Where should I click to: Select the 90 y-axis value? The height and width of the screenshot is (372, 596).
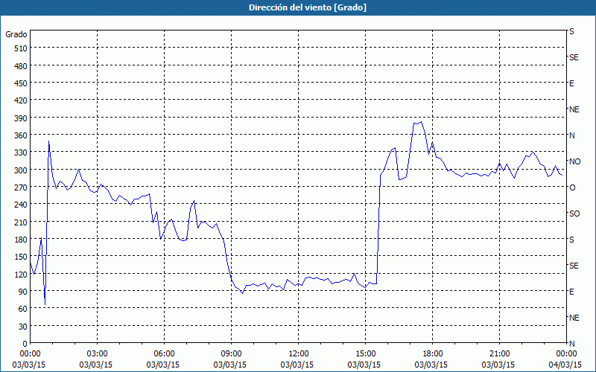pyautogui.click(x=23, y=292)
